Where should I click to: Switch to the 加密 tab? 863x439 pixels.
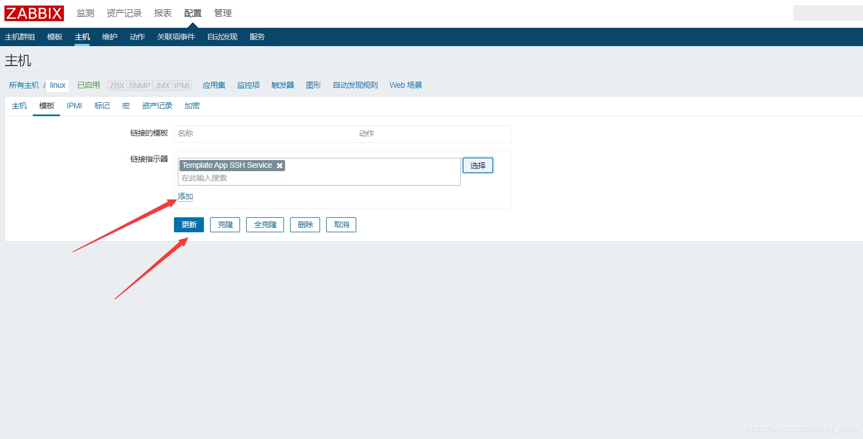click(192, 106)
